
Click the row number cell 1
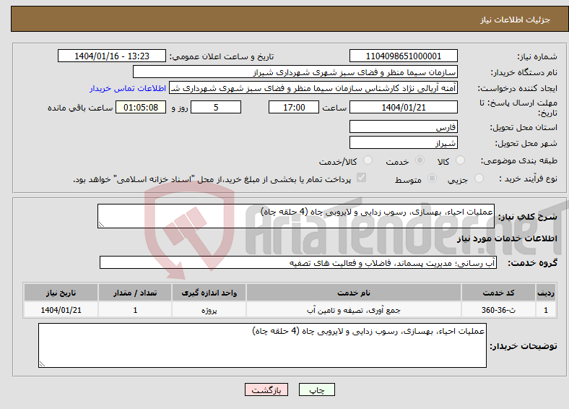546,310
